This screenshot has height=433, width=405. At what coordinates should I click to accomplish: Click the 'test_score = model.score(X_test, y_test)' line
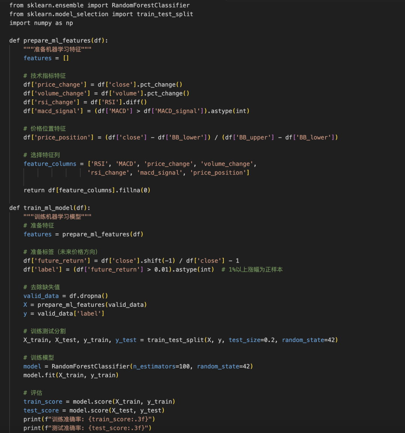94,411
